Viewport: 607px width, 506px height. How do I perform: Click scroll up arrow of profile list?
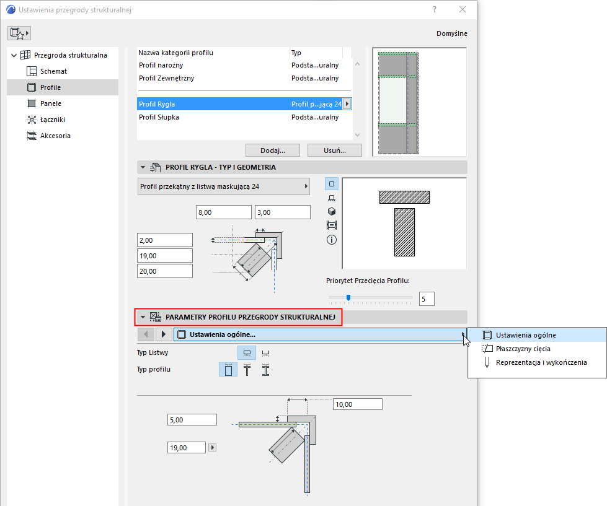(357, 64)
